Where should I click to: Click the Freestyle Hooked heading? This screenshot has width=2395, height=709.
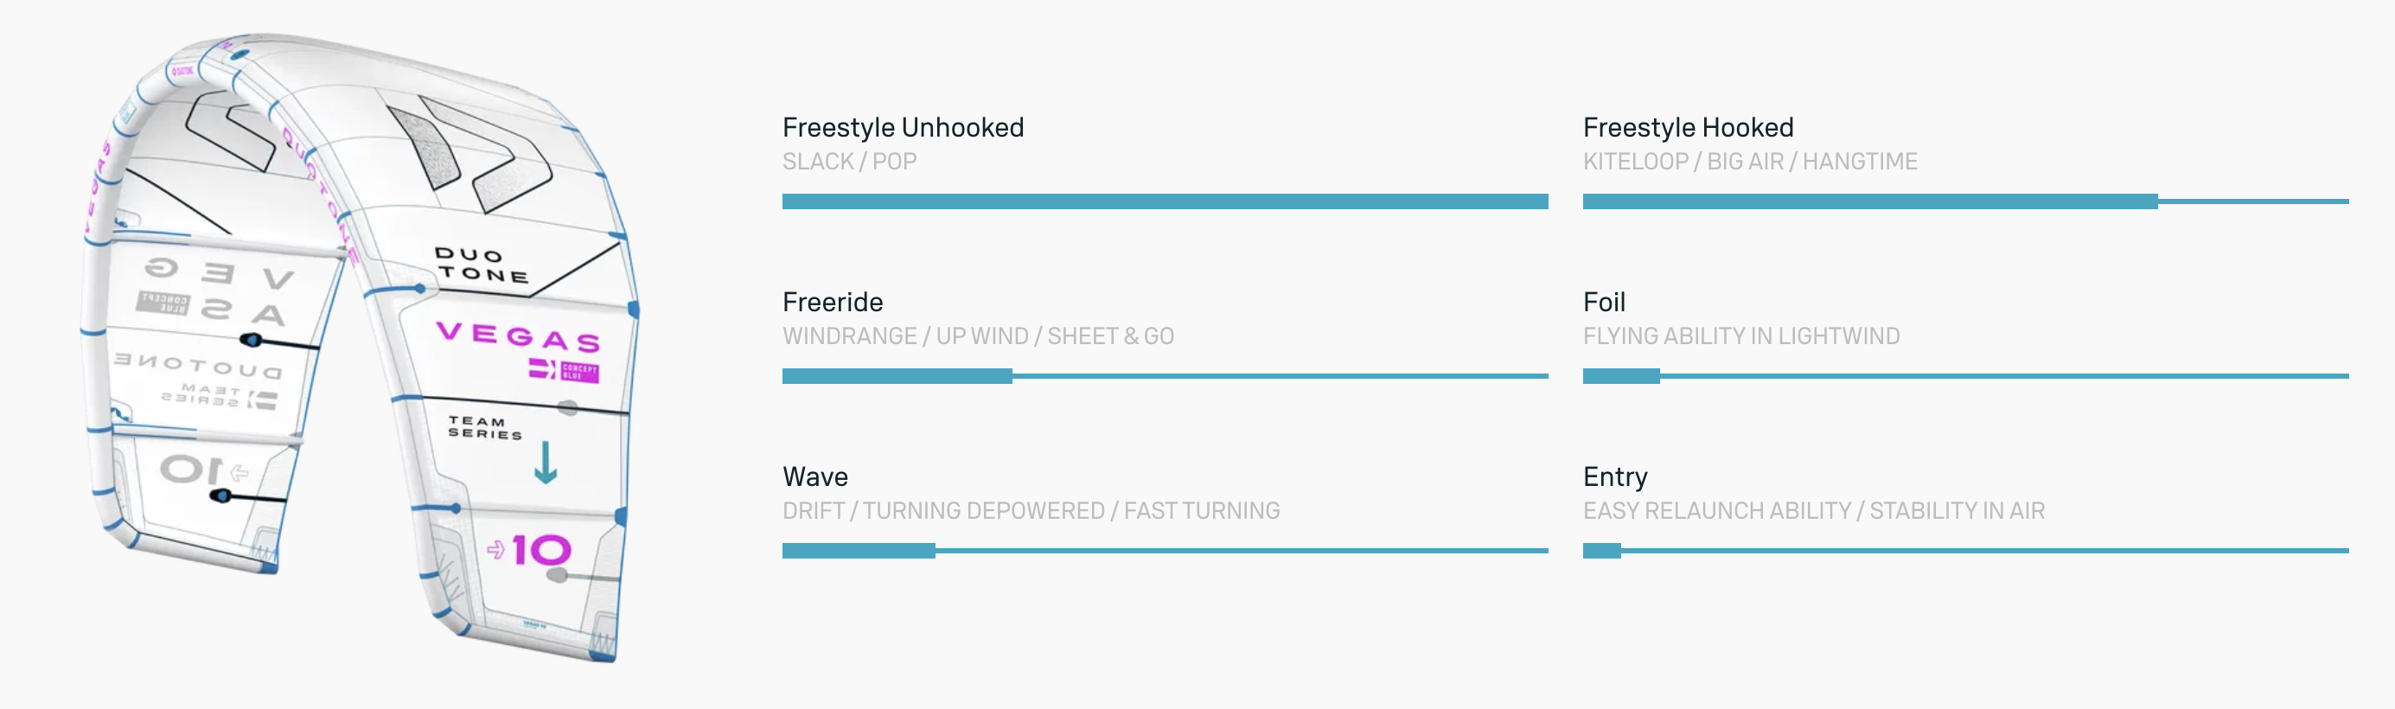click(1688, 127)
